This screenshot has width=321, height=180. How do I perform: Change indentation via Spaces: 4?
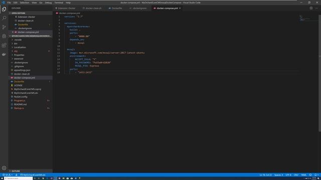pyautogui.click(x=279, y=175)
